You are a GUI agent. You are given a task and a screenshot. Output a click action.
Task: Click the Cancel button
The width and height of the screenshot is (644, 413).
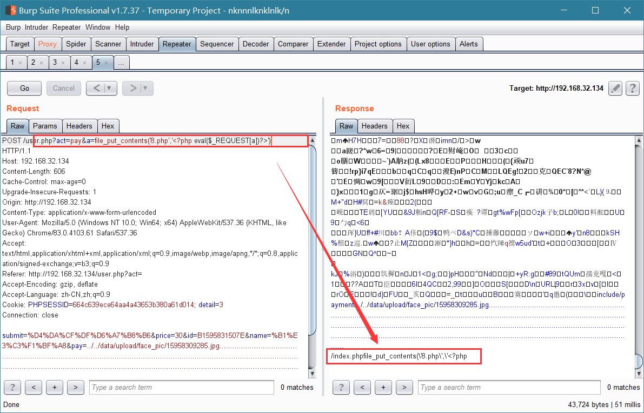click(64, 88)
